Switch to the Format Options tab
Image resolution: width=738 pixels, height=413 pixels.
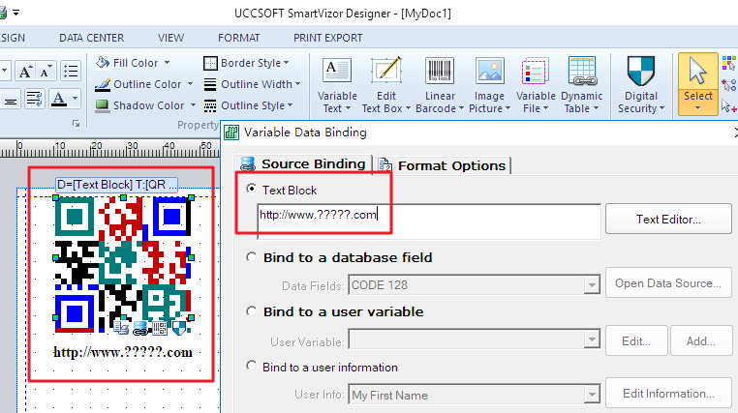(442, 165)
